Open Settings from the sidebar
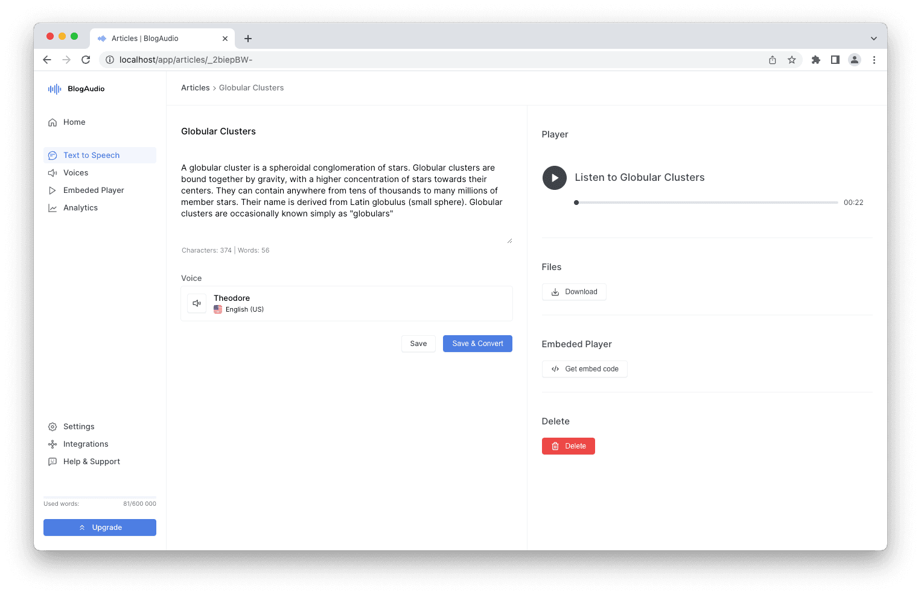The width and height of the screenshot is (921, 595). click(x=78, y=427)
